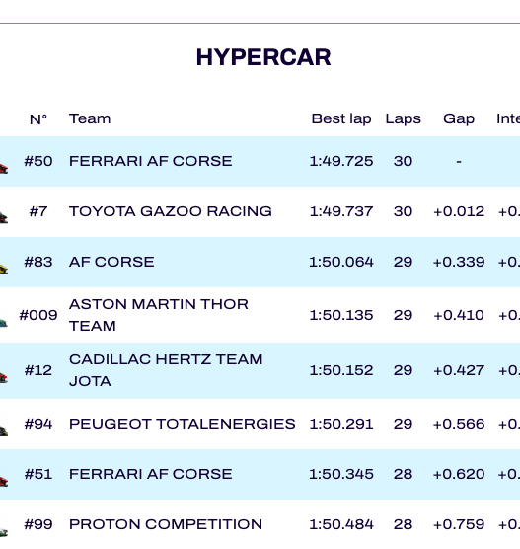Select car number #99
The height and width of the screenshot is (549, 520).
38,524
